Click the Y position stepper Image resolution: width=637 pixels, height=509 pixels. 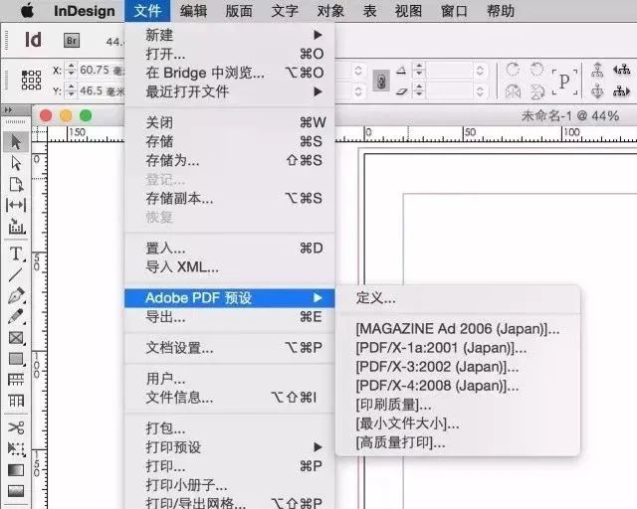click(71, 90)
